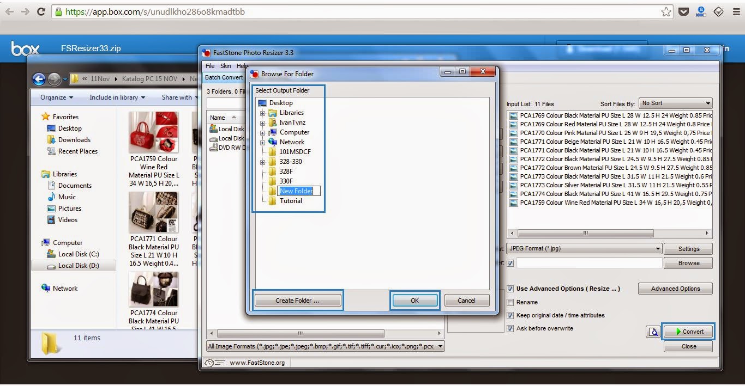This screenshot has width=745, height=386.
Task: Enable the Rename checkbox
Action: 510,302
